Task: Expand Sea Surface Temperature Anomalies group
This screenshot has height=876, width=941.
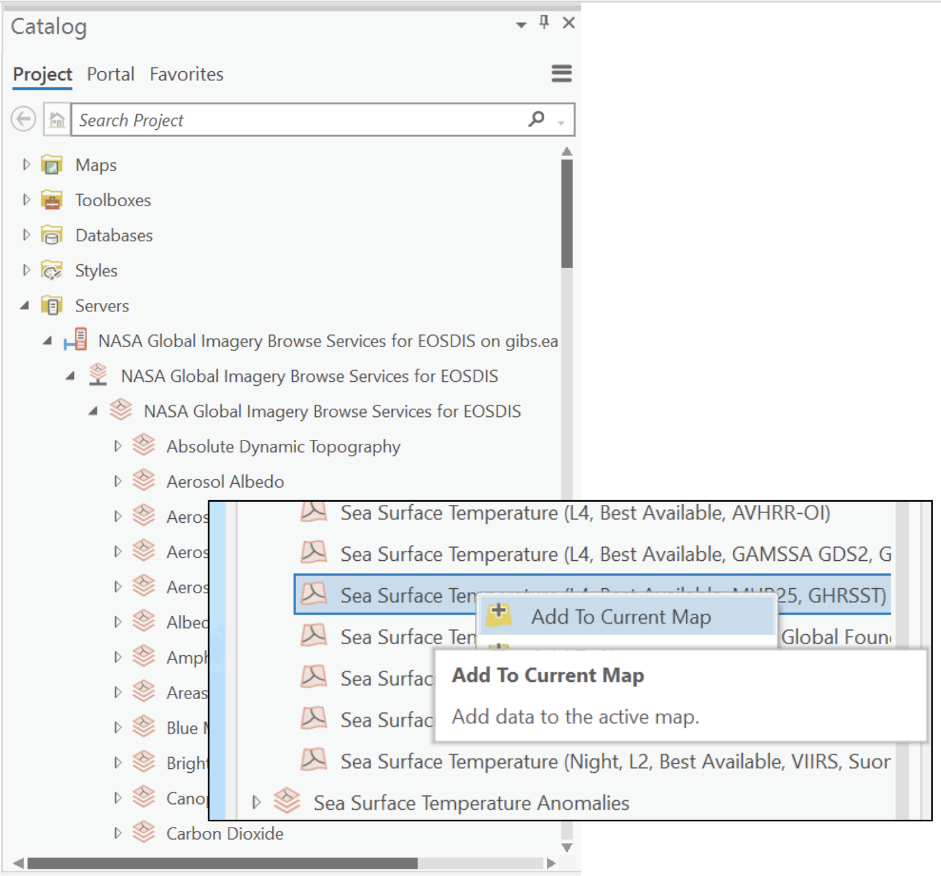Action: click(x=257, y=802)
